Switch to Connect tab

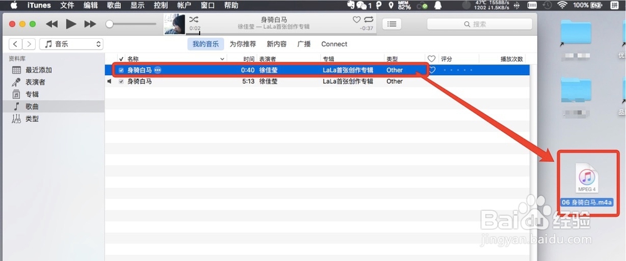click(x=334, y=44)
